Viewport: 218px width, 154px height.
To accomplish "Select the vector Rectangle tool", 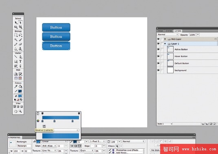I will (16, 61).
